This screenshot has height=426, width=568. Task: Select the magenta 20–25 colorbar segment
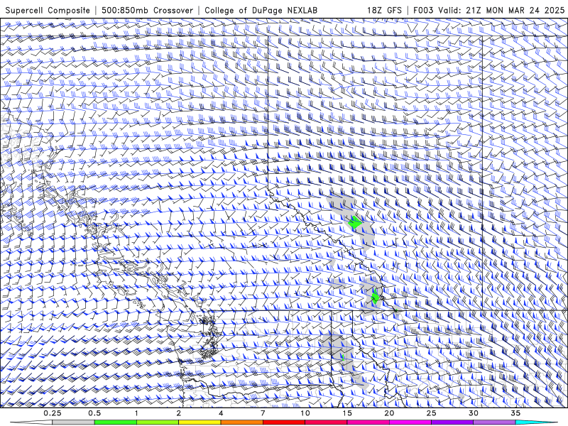coord(410,422)
